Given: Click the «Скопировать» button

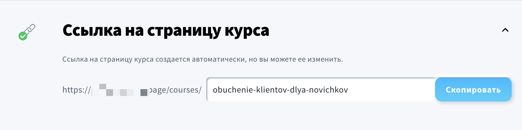Looking at the screenshot, I should pyautogui.click(x=473, y=90).
